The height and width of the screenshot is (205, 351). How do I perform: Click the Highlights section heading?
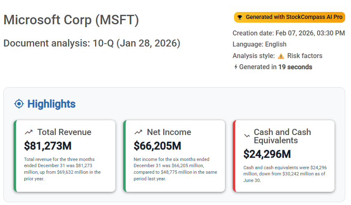[51, 104]
